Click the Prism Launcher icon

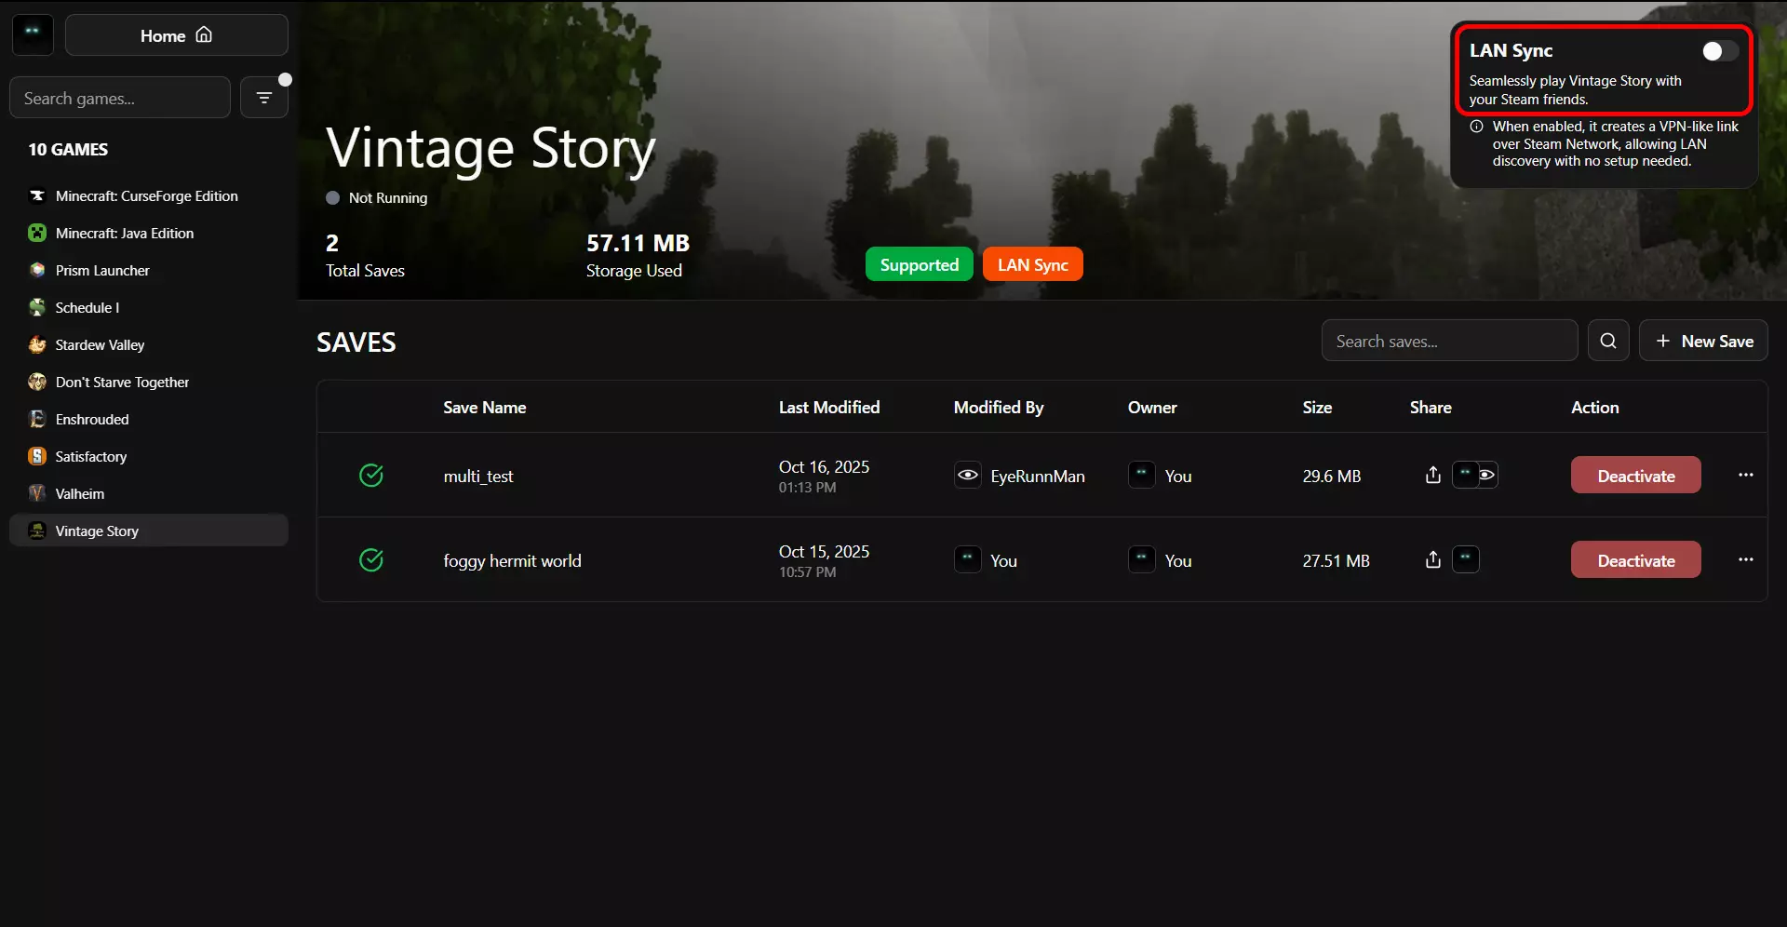click(x=37, y=270)
